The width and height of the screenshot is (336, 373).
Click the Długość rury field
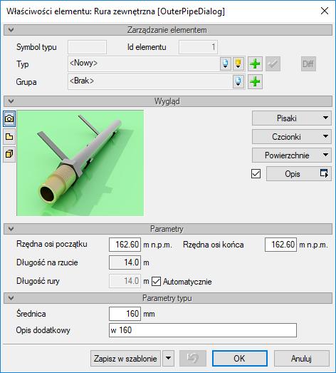[x=125, y=281]
